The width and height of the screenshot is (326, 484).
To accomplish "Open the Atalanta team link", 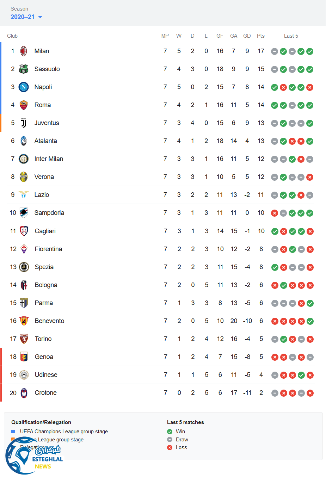I will [x=45, y=141].
